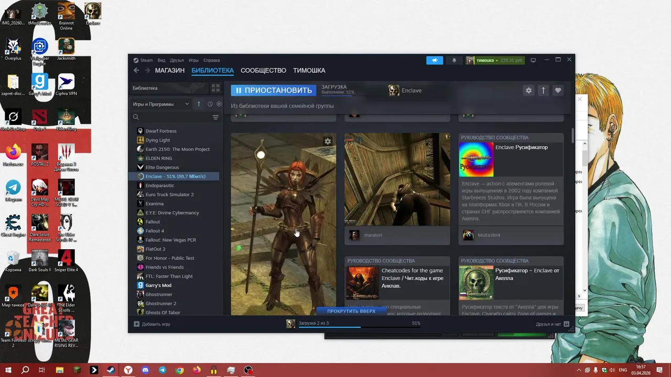The height and width of the screenshot is (377, 671).
Task: Open the Друзья menu
Action: coord(177,60)
